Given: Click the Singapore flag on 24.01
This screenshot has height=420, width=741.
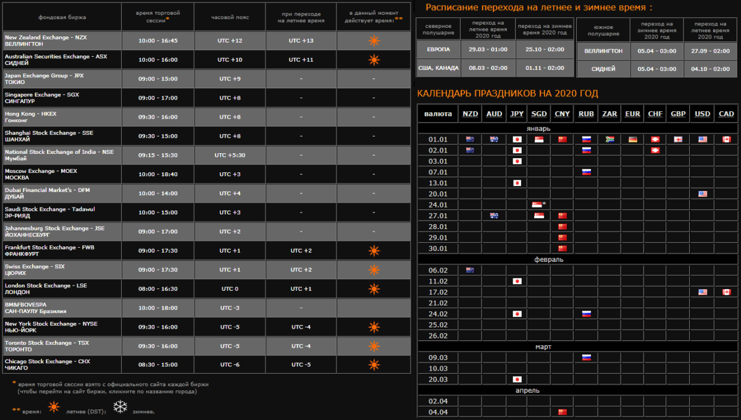Looking at the screenshot, I should [538, 204].
